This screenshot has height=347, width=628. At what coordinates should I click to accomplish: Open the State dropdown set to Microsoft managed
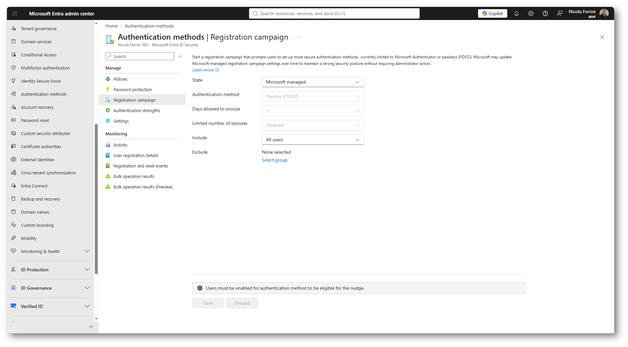pos(313,82)
